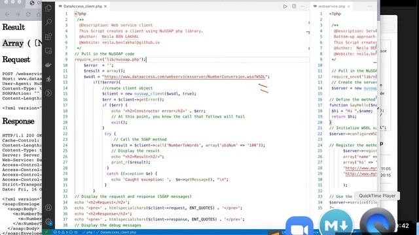This screenshot has width=419, height=235.
Task: Open the Zoom app in the Dock
Action: pyautogui.click(x=299, y=227)
